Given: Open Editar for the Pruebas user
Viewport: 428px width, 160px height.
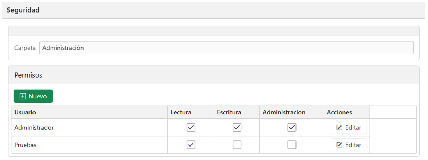Looking at the screenshot, I should click(349, 145).
